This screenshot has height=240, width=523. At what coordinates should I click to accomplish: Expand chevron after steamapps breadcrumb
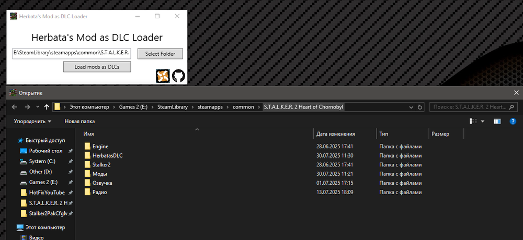coord(228,107)
